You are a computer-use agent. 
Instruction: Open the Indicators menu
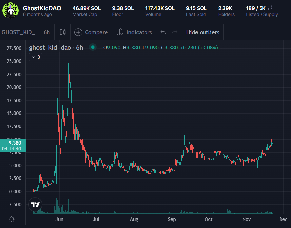pyautogui.click(x=134, y=32)
